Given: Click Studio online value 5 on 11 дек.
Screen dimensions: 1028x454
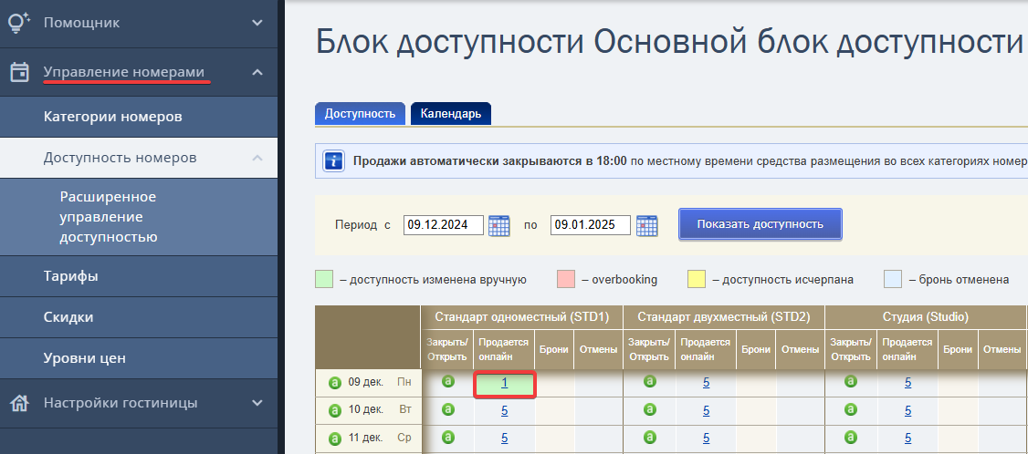Looking at the screenshot, I should pos(908,439).
